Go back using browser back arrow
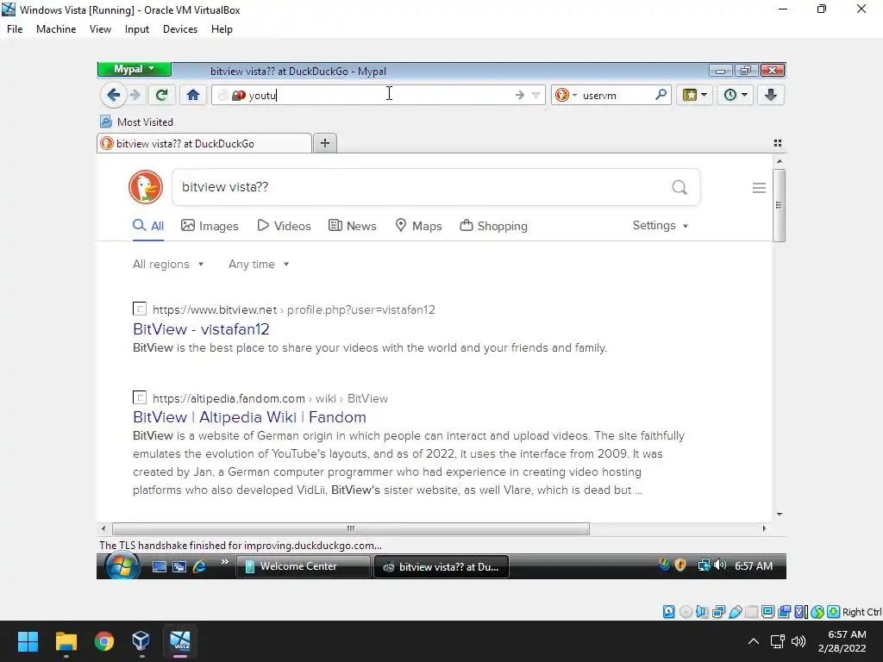The image size is (883, 662). pyautogui.click(x=113, y=95)
